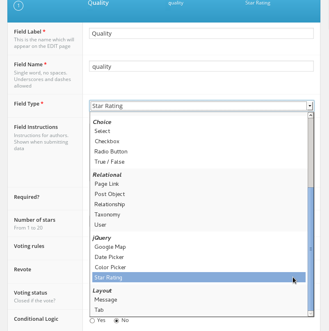Image resolution: width=329 pixels, height=331 pixels.
Task: Click the Field Label input box
Action: point(201,34)
